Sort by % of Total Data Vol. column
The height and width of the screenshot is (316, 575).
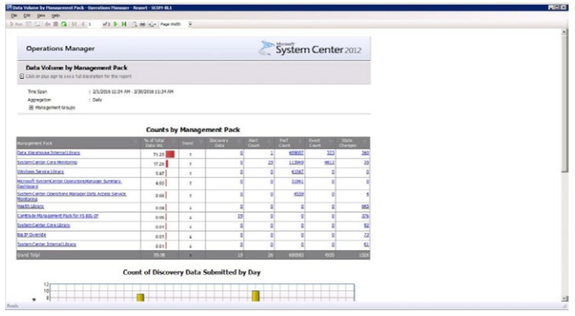point(173,142)
